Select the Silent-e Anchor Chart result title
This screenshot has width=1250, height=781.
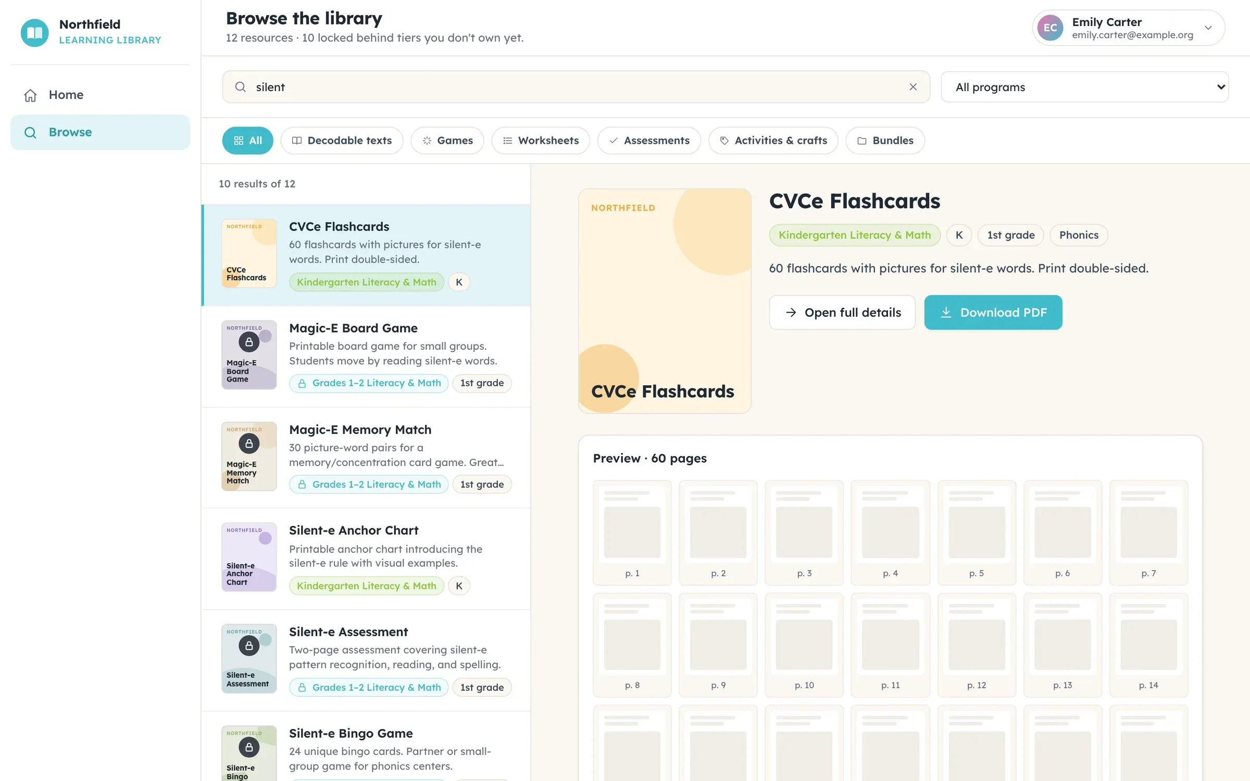click(x=354, y=530)
